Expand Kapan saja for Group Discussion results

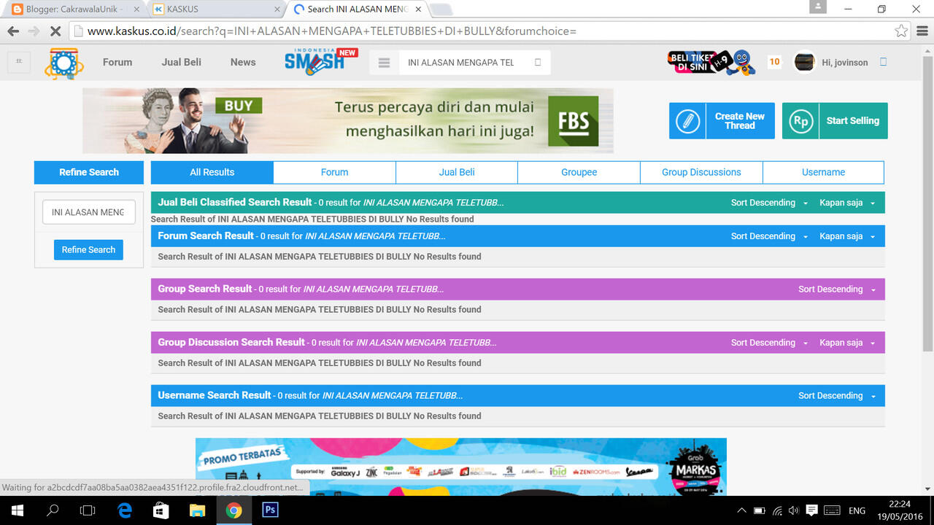[847, 343]
